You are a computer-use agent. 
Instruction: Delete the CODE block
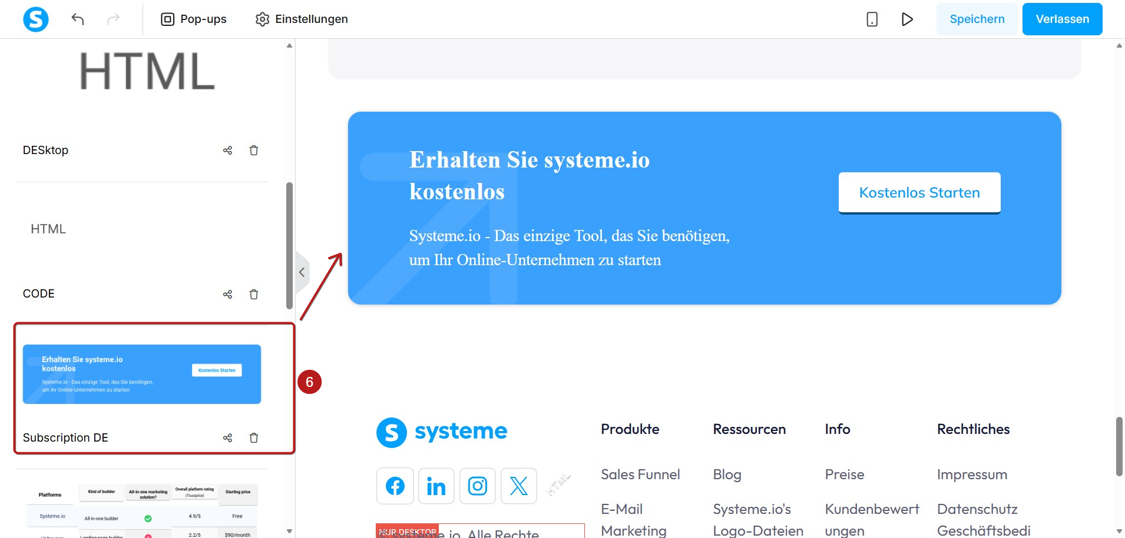click(x=254, y=294)
